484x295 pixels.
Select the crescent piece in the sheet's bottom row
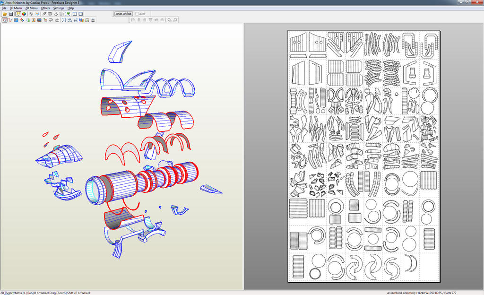410,263
